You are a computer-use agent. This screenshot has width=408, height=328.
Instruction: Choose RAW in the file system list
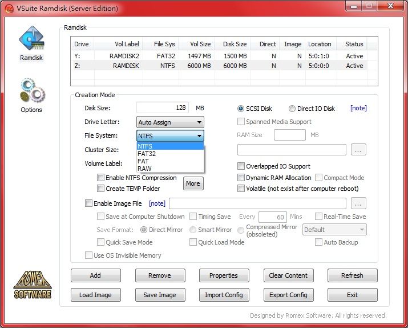pos(170,169)
